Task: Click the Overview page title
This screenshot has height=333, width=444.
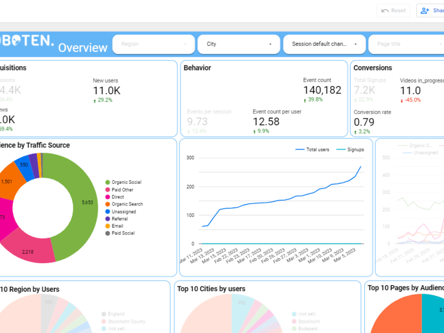Action: point(83,48)
